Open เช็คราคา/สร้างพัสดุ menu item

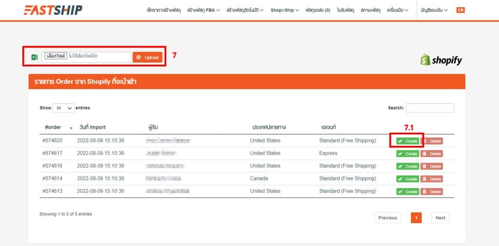[x=164, y=10]
